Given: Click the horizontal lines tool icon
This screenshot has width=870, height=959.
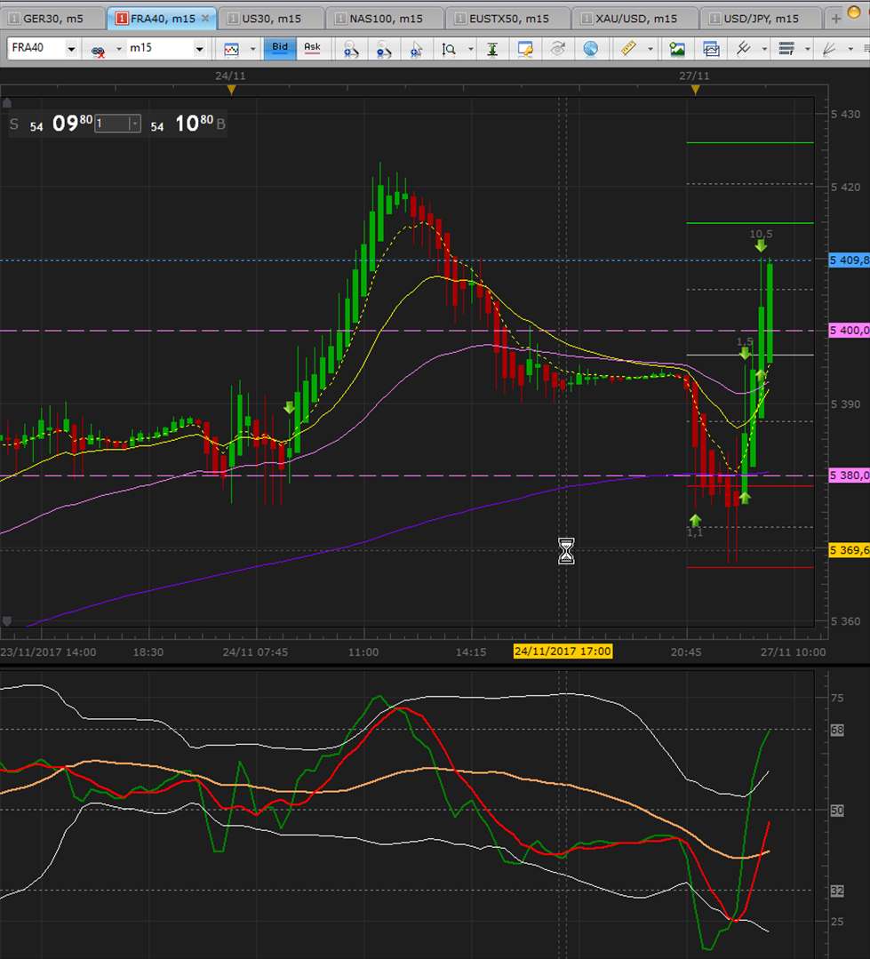Looking at the screenshot, I should pos(786,49).
